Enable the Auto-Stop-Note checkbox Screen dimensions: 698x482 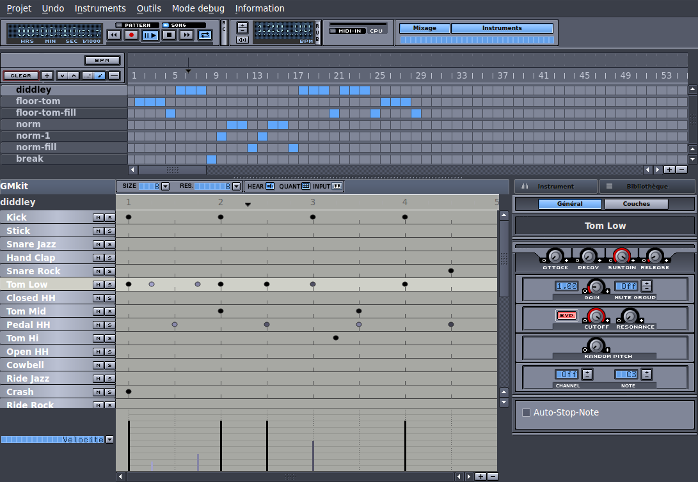(x=527, y=413)
